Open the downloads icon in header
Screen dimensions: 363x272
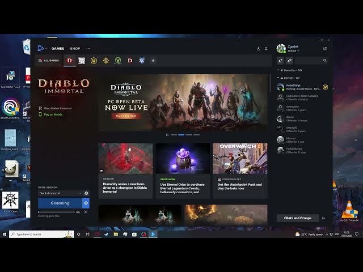click(x=259, y=49)
